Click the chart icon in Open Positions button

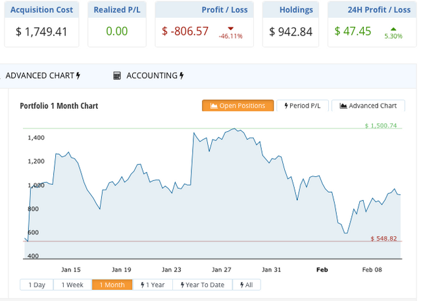tap(214, 106)
